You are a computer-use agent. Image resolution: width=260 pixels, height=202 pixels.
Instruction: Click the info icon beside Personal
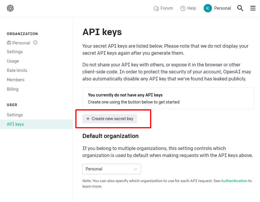(x=35, y=43)
